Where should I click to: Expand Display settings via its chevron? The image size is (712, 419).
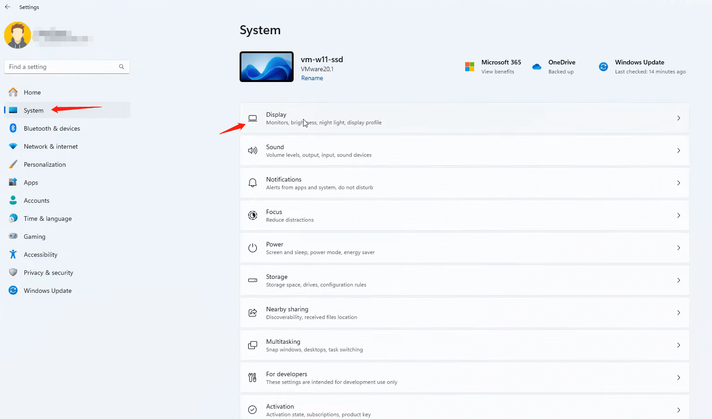tap(678, 118)
